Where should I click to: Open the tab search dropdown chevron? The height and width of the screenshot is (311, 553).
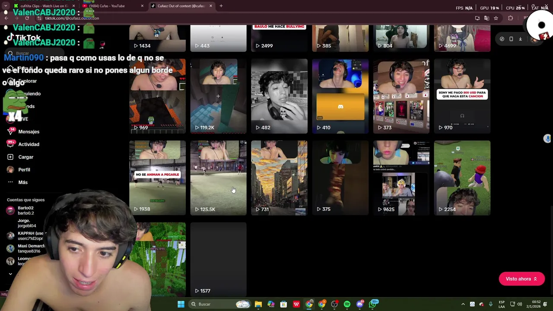coord(6,6)
